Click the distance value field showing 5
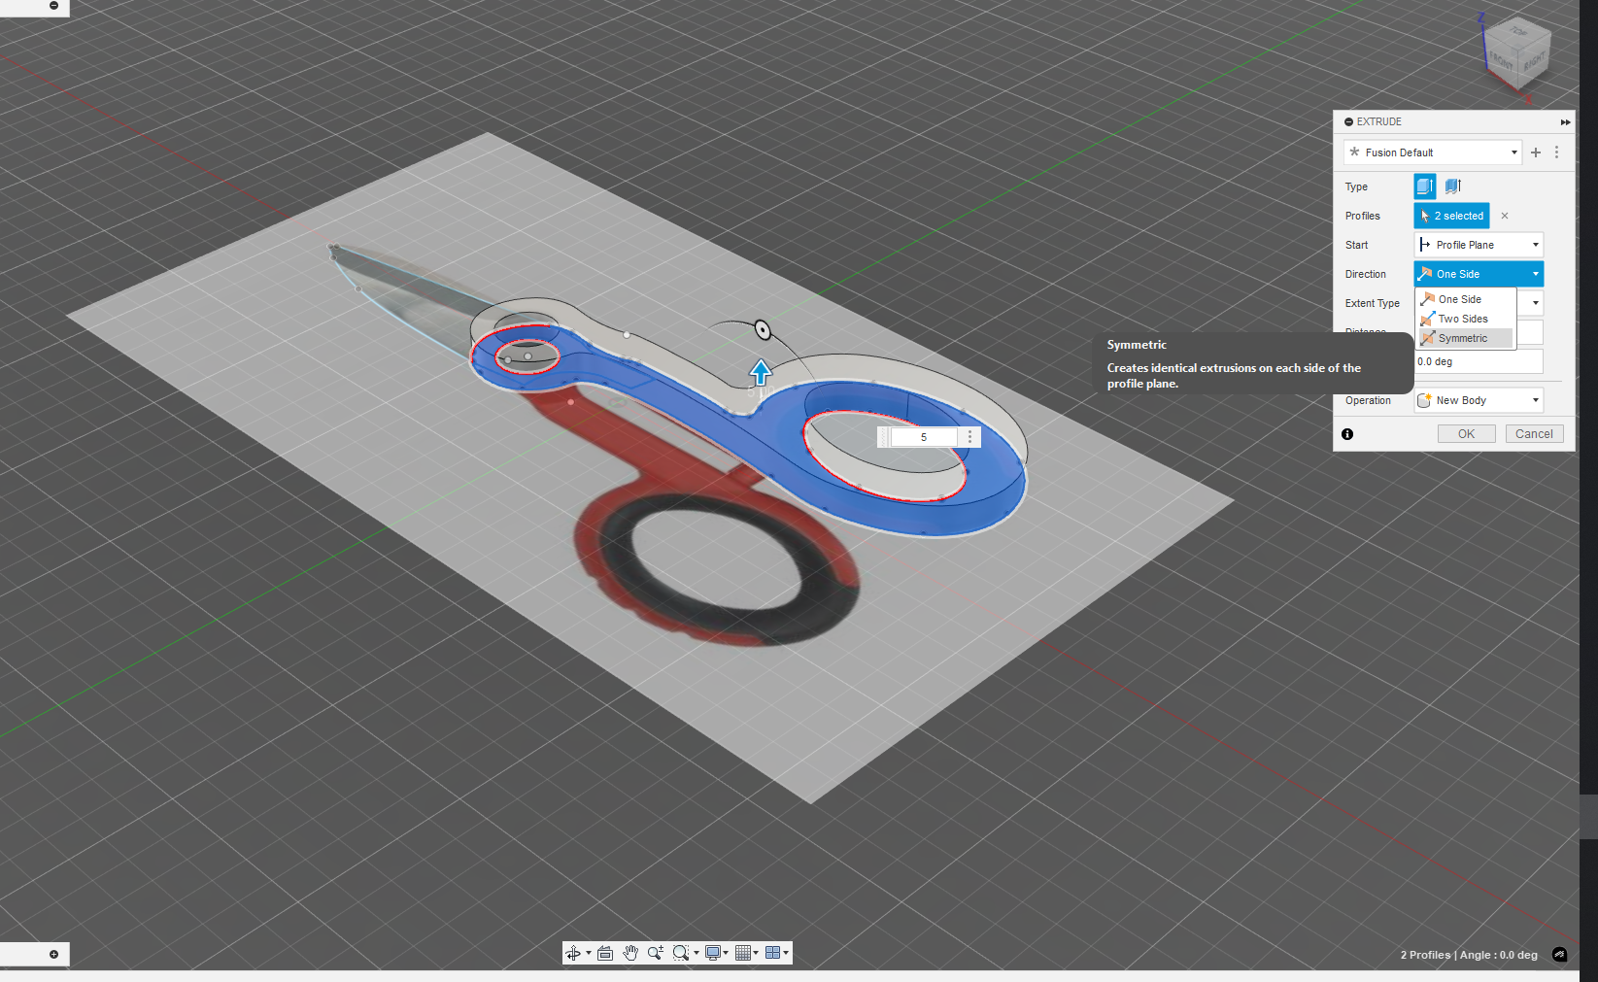This screenshot has height=982, width=1598. 924,437
